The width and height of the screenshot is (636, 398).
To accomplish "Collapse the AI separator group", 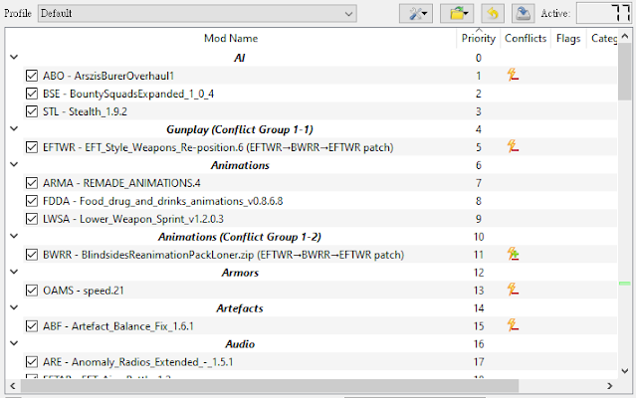I will point(14,57).
